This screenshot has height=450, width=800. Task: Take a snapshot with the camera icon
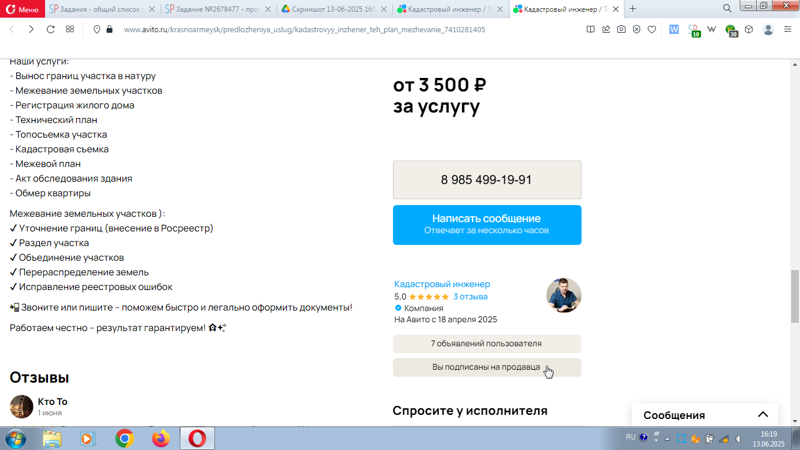(621, 29)
